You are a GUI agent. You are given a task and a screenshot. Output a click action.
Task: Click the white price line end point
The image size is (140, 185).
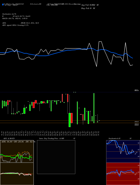133,65
